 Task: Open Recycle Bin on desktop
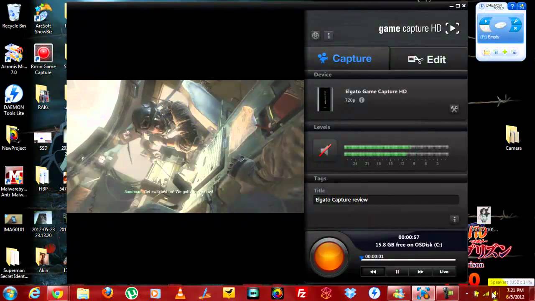(14, 16)
